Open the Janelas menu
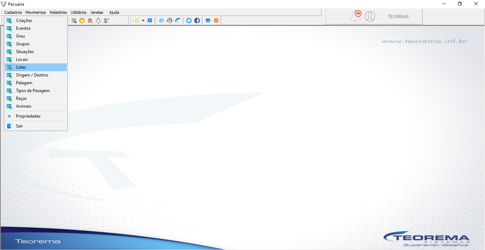This screenshot has height=250, width=485. [97, 12]
